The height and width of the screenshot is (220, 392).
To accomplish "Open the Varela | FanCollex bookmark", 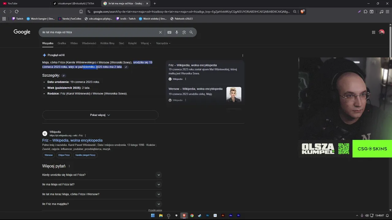I will point(70,19).
